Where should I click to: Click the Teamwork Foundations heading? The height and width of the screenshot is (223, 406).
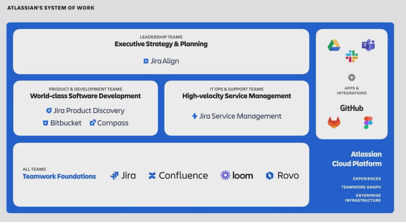[x=59, y=176]
